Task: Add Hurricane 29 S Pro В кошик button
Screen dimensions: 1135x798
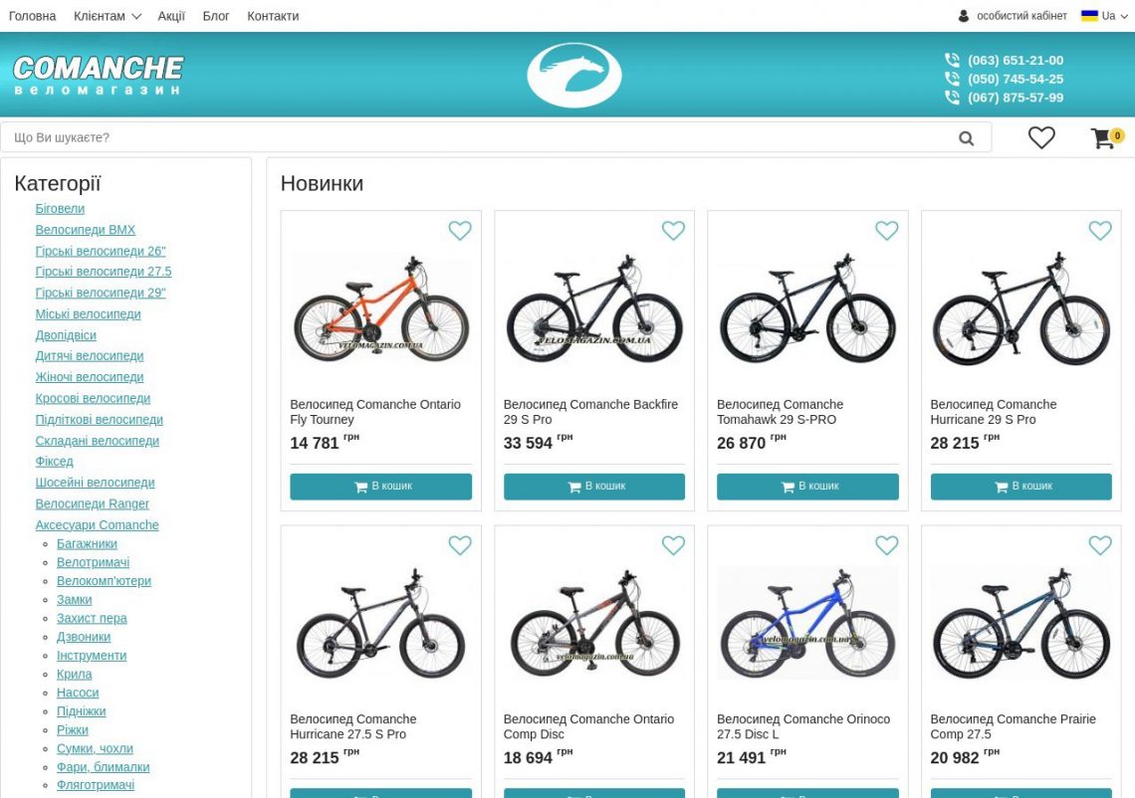Action: pos(1021,487)
